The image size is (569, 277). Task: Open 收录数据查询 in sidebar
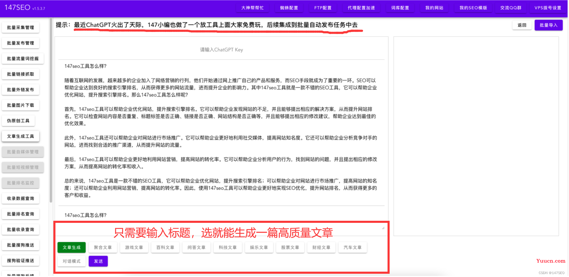point(20,199)
